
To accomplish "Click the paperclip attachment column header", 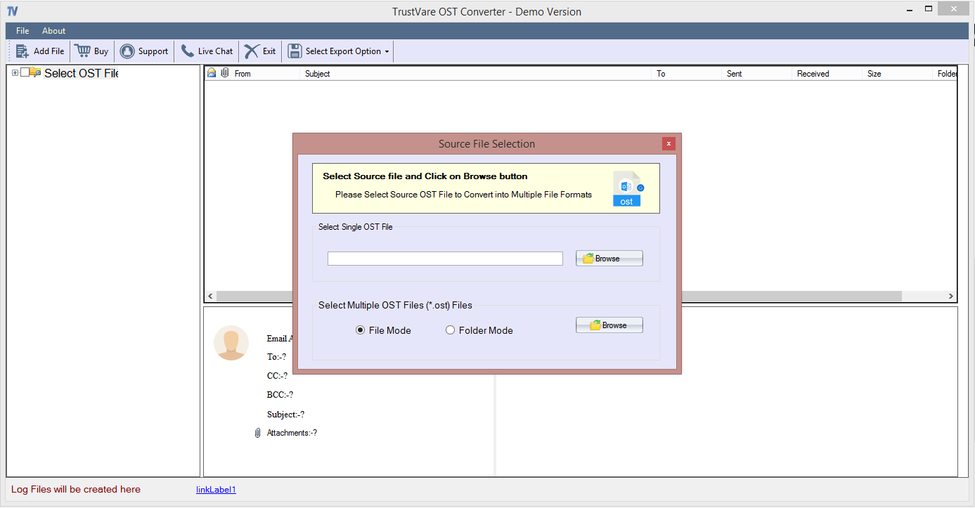I will [225, 72].
